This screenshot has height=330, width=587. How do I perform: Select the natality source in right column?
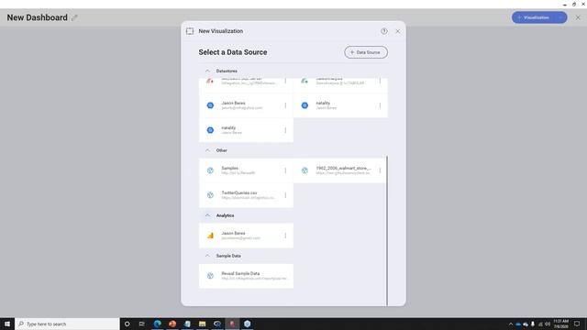coord(340,105)
